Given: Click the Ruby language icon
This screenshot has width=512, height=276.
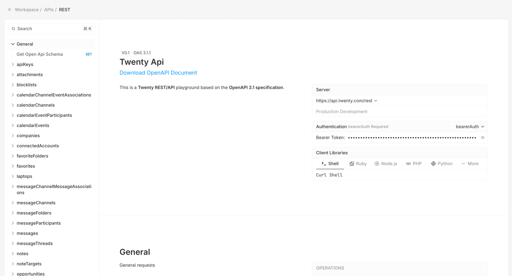Looking at the screenshot, I should click(351, 163).
